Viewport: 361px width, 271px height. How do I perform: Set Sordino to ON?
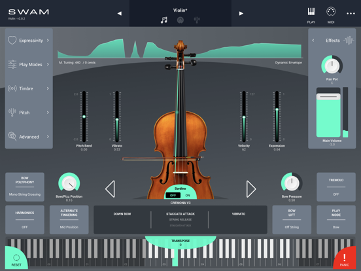pyautogui.click(x=188, y=195)
